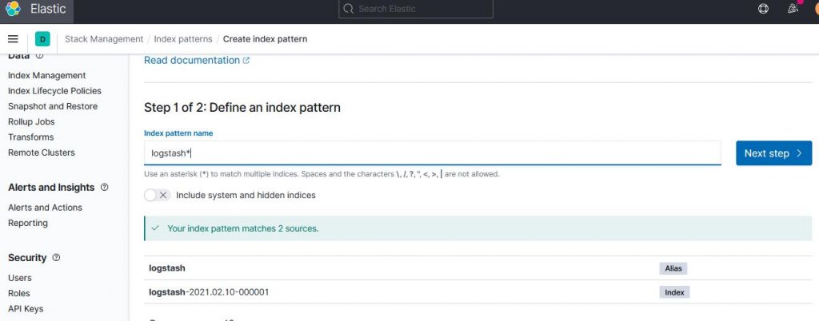This screenshot has width=819, height=321.
Task: Go to Stack Management breadcrumb
Action: click(104, 39)
